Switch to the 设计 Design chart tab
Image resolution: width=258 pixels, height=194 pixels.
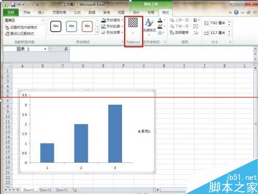[136, 12]
